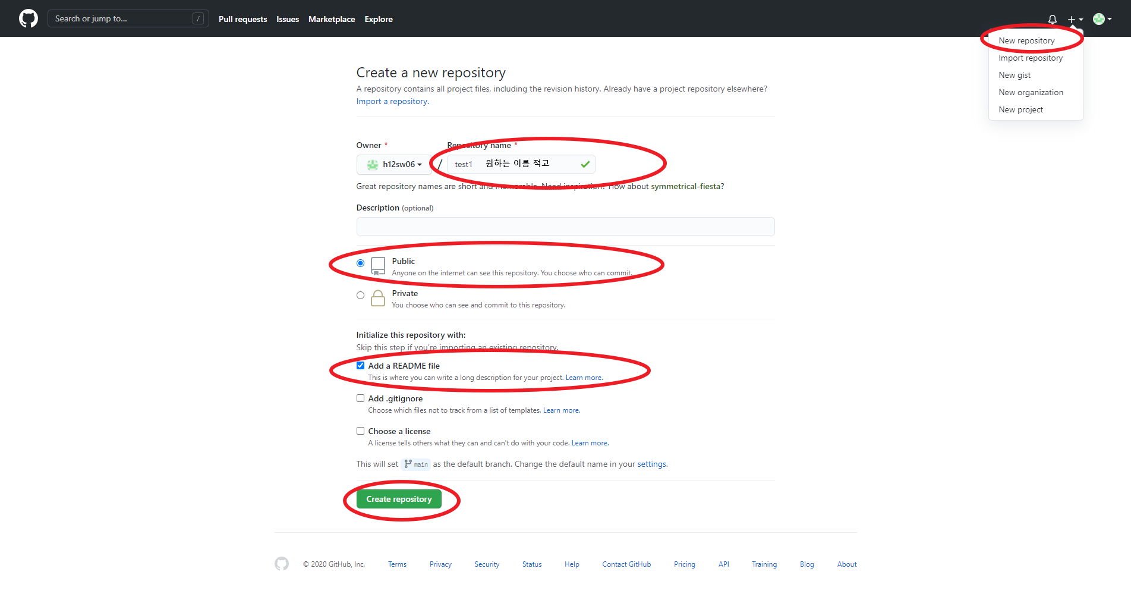This screenshot has width=1131, height=600.
Task: Open Blog link in footer
Action: click(806, 564)
